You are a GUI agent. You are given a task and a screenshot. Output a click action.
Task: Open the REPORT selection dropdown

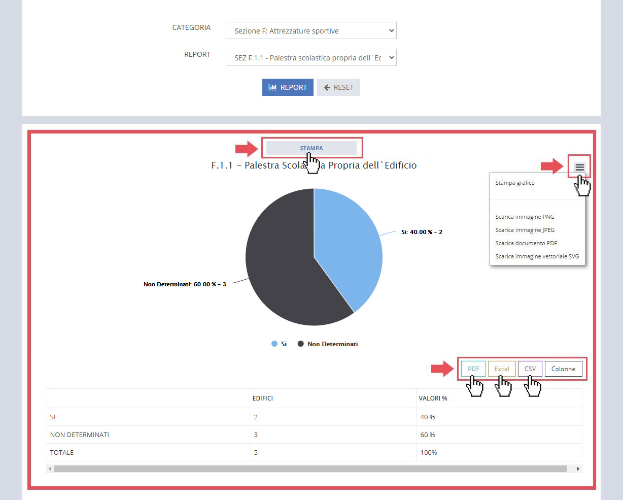(x=311, y=57)
